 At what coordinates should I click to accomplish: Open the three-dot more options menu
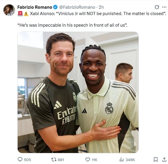click(164, 7)
